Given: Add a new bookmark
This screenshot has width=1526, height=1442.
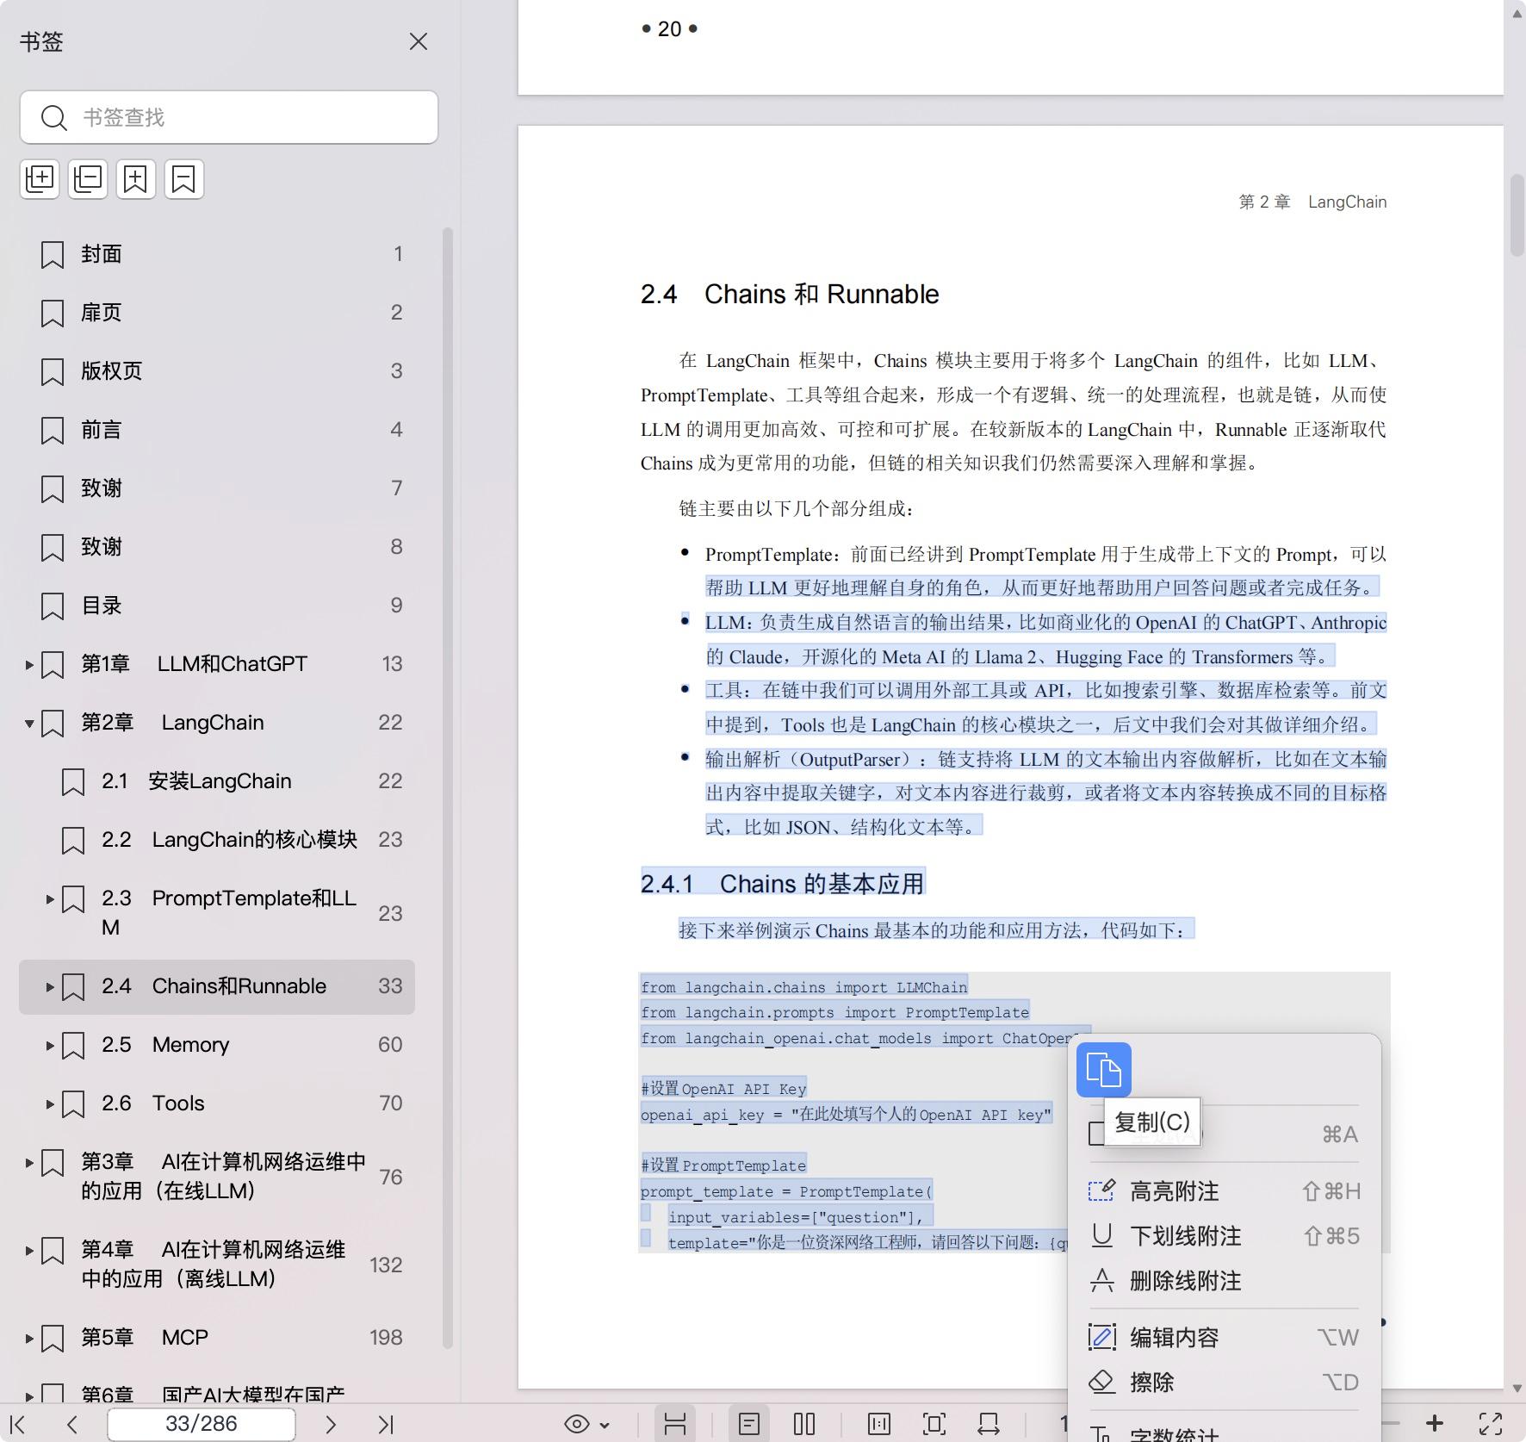Looking at the screenshot, I should tap(135, 178).
